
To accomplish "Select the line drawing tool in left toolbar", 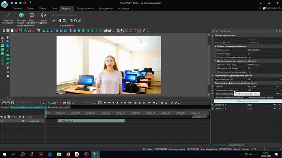I will tap(8, 51).
